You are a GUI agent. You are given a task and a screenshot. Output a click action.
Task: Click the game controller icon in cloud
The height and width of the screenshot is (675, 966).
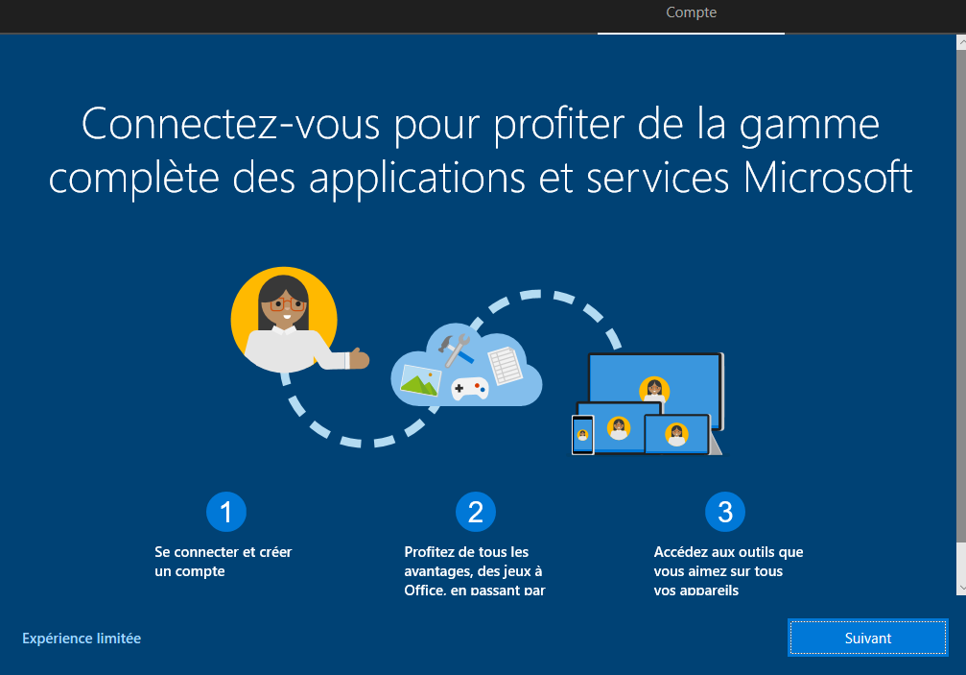pos(470,387)
